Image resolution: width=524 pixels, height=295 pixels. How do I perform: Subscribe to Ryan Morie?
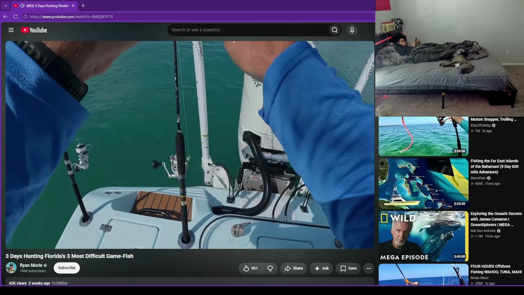pyautogui.click(x=67, y=268)
